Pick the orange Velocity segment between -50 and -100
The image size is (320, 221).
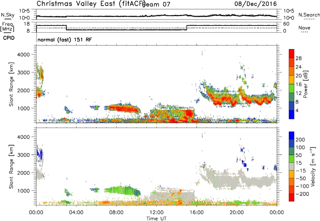point(292,182)
